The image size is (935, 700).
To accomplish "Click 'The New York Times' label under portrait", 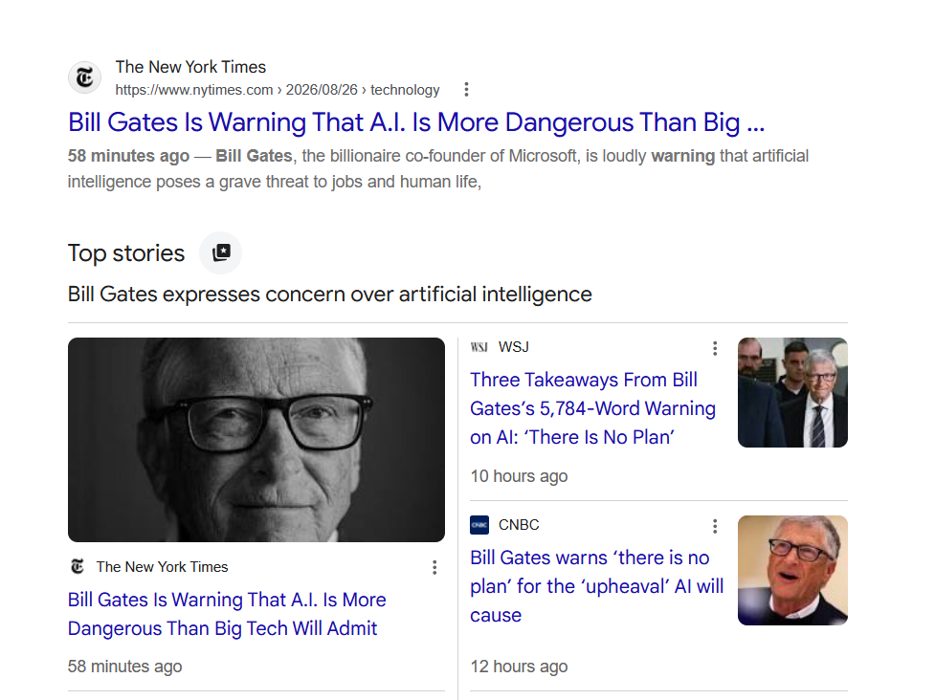I will pos(162,566).
